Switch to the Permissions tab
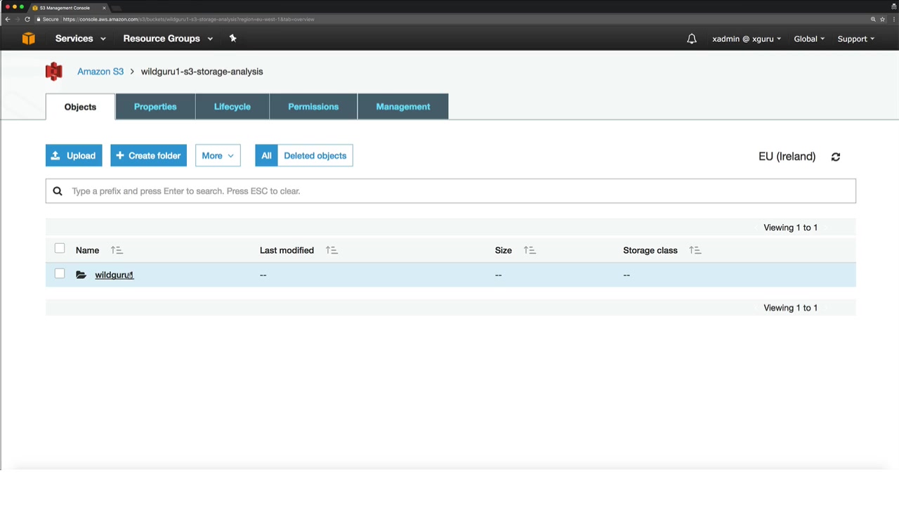 (313, 107)
